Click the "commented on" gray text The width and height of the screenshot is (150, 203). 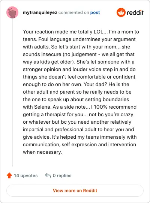click(x=74, y=12)
